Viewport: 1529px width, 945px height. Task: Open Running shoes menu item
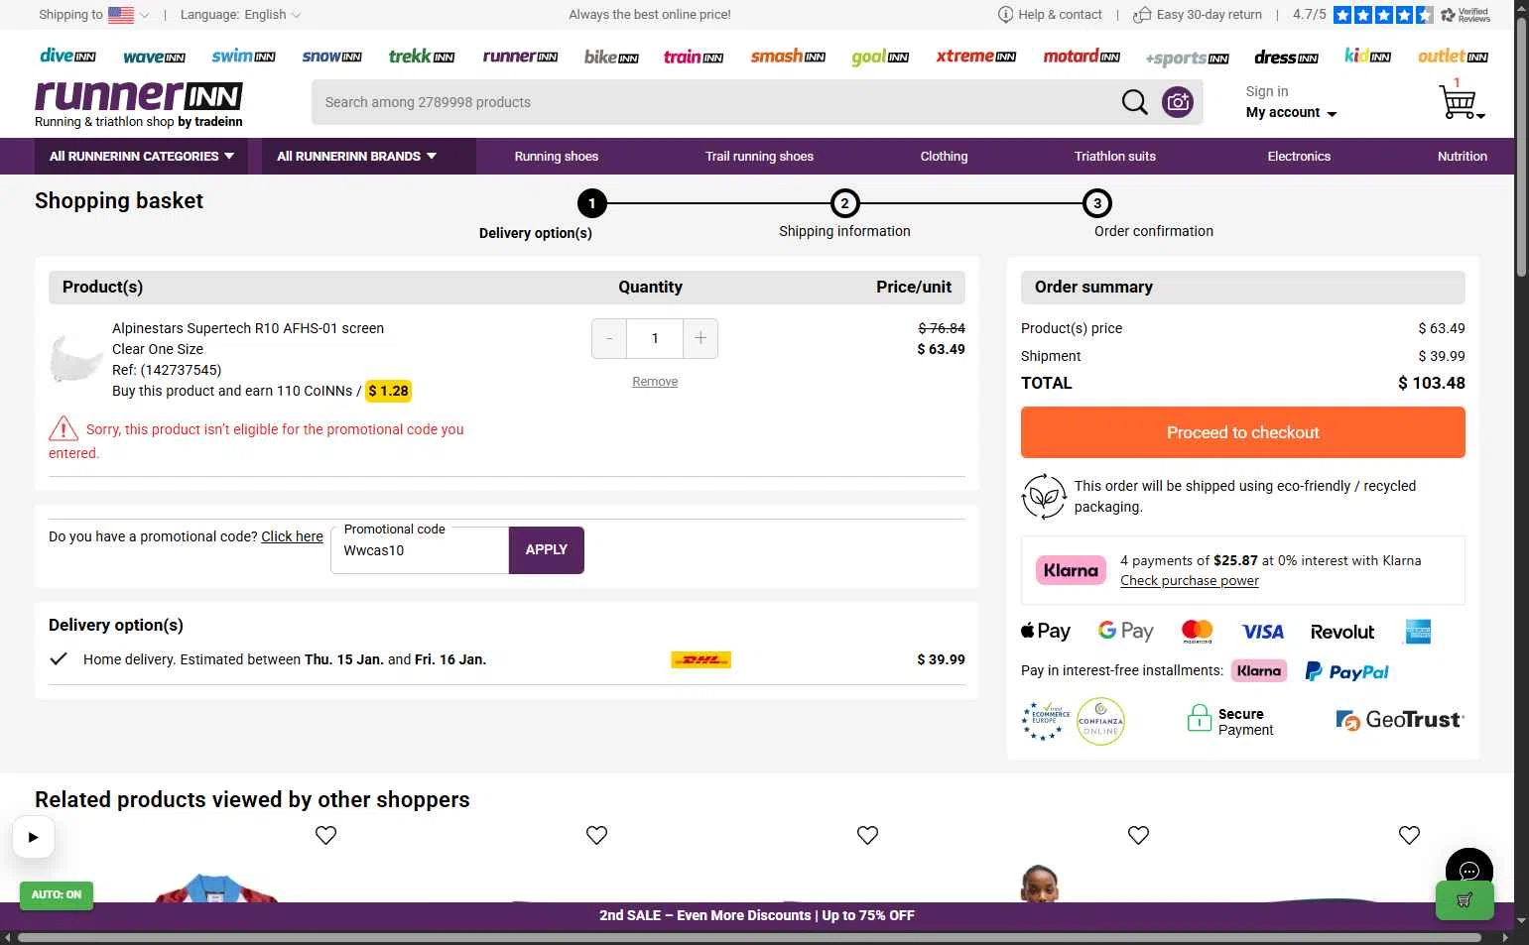pyautogui.click(x=557, y=157)
